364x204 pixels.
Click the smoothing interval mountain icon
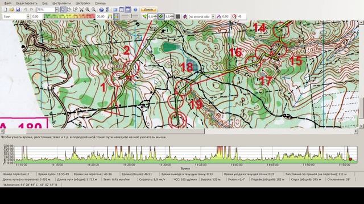click(x=218, y=16)
